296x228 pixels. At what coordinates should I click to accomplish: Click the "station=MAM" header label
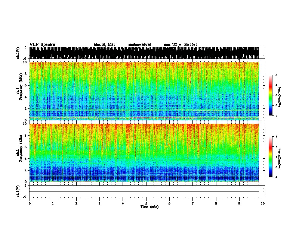click(139, 45)
